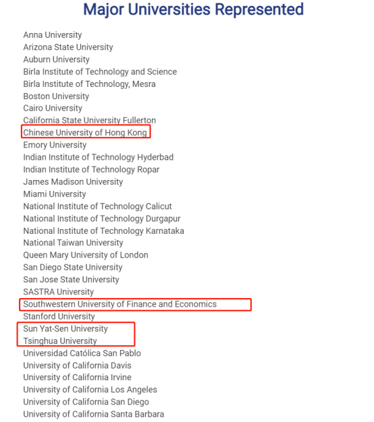Select University of California Santa Barbara

93,414
